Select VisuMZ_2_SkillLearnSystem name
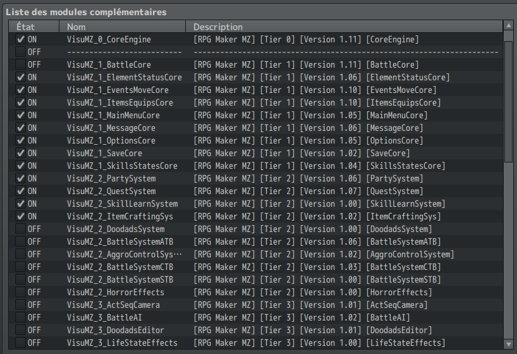The height and width of the screenshot is (354, 517). click(123, 204)
